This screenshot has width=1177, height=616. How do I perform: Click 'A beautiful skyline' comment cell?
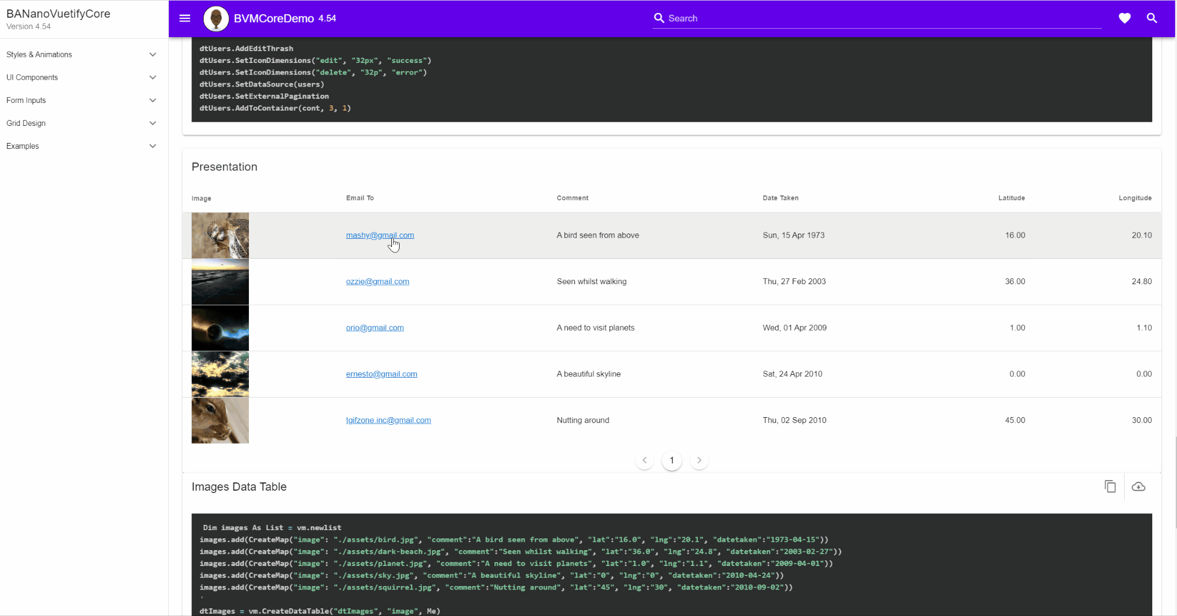[x=588, y=374]
